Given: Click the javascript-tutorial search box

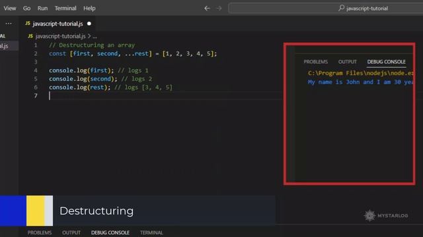Looking at the screenshot, I should tap(325, 9).
